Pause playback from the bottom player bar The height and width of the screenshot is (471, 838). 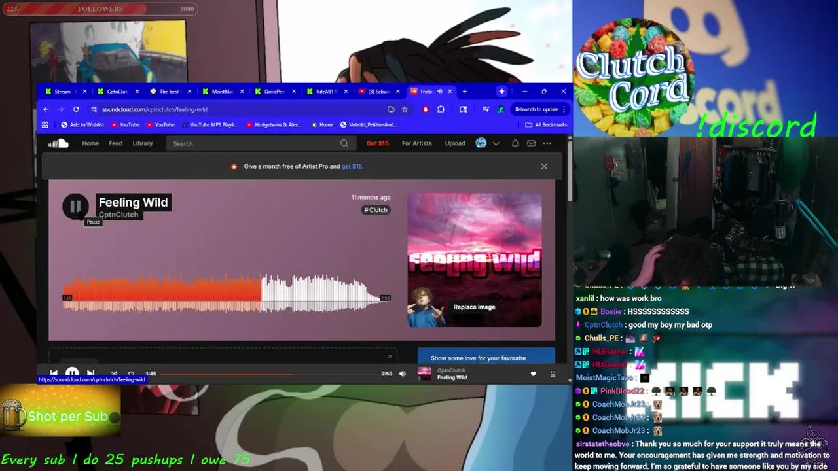(72, 374)
